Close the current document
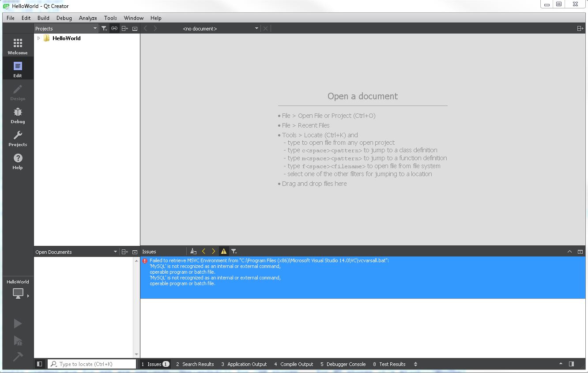This screenshot has width=588, height=373. 265,28
